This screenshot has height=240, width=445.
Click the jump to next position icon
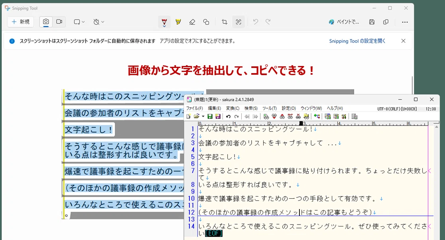[x=256, y=116]
